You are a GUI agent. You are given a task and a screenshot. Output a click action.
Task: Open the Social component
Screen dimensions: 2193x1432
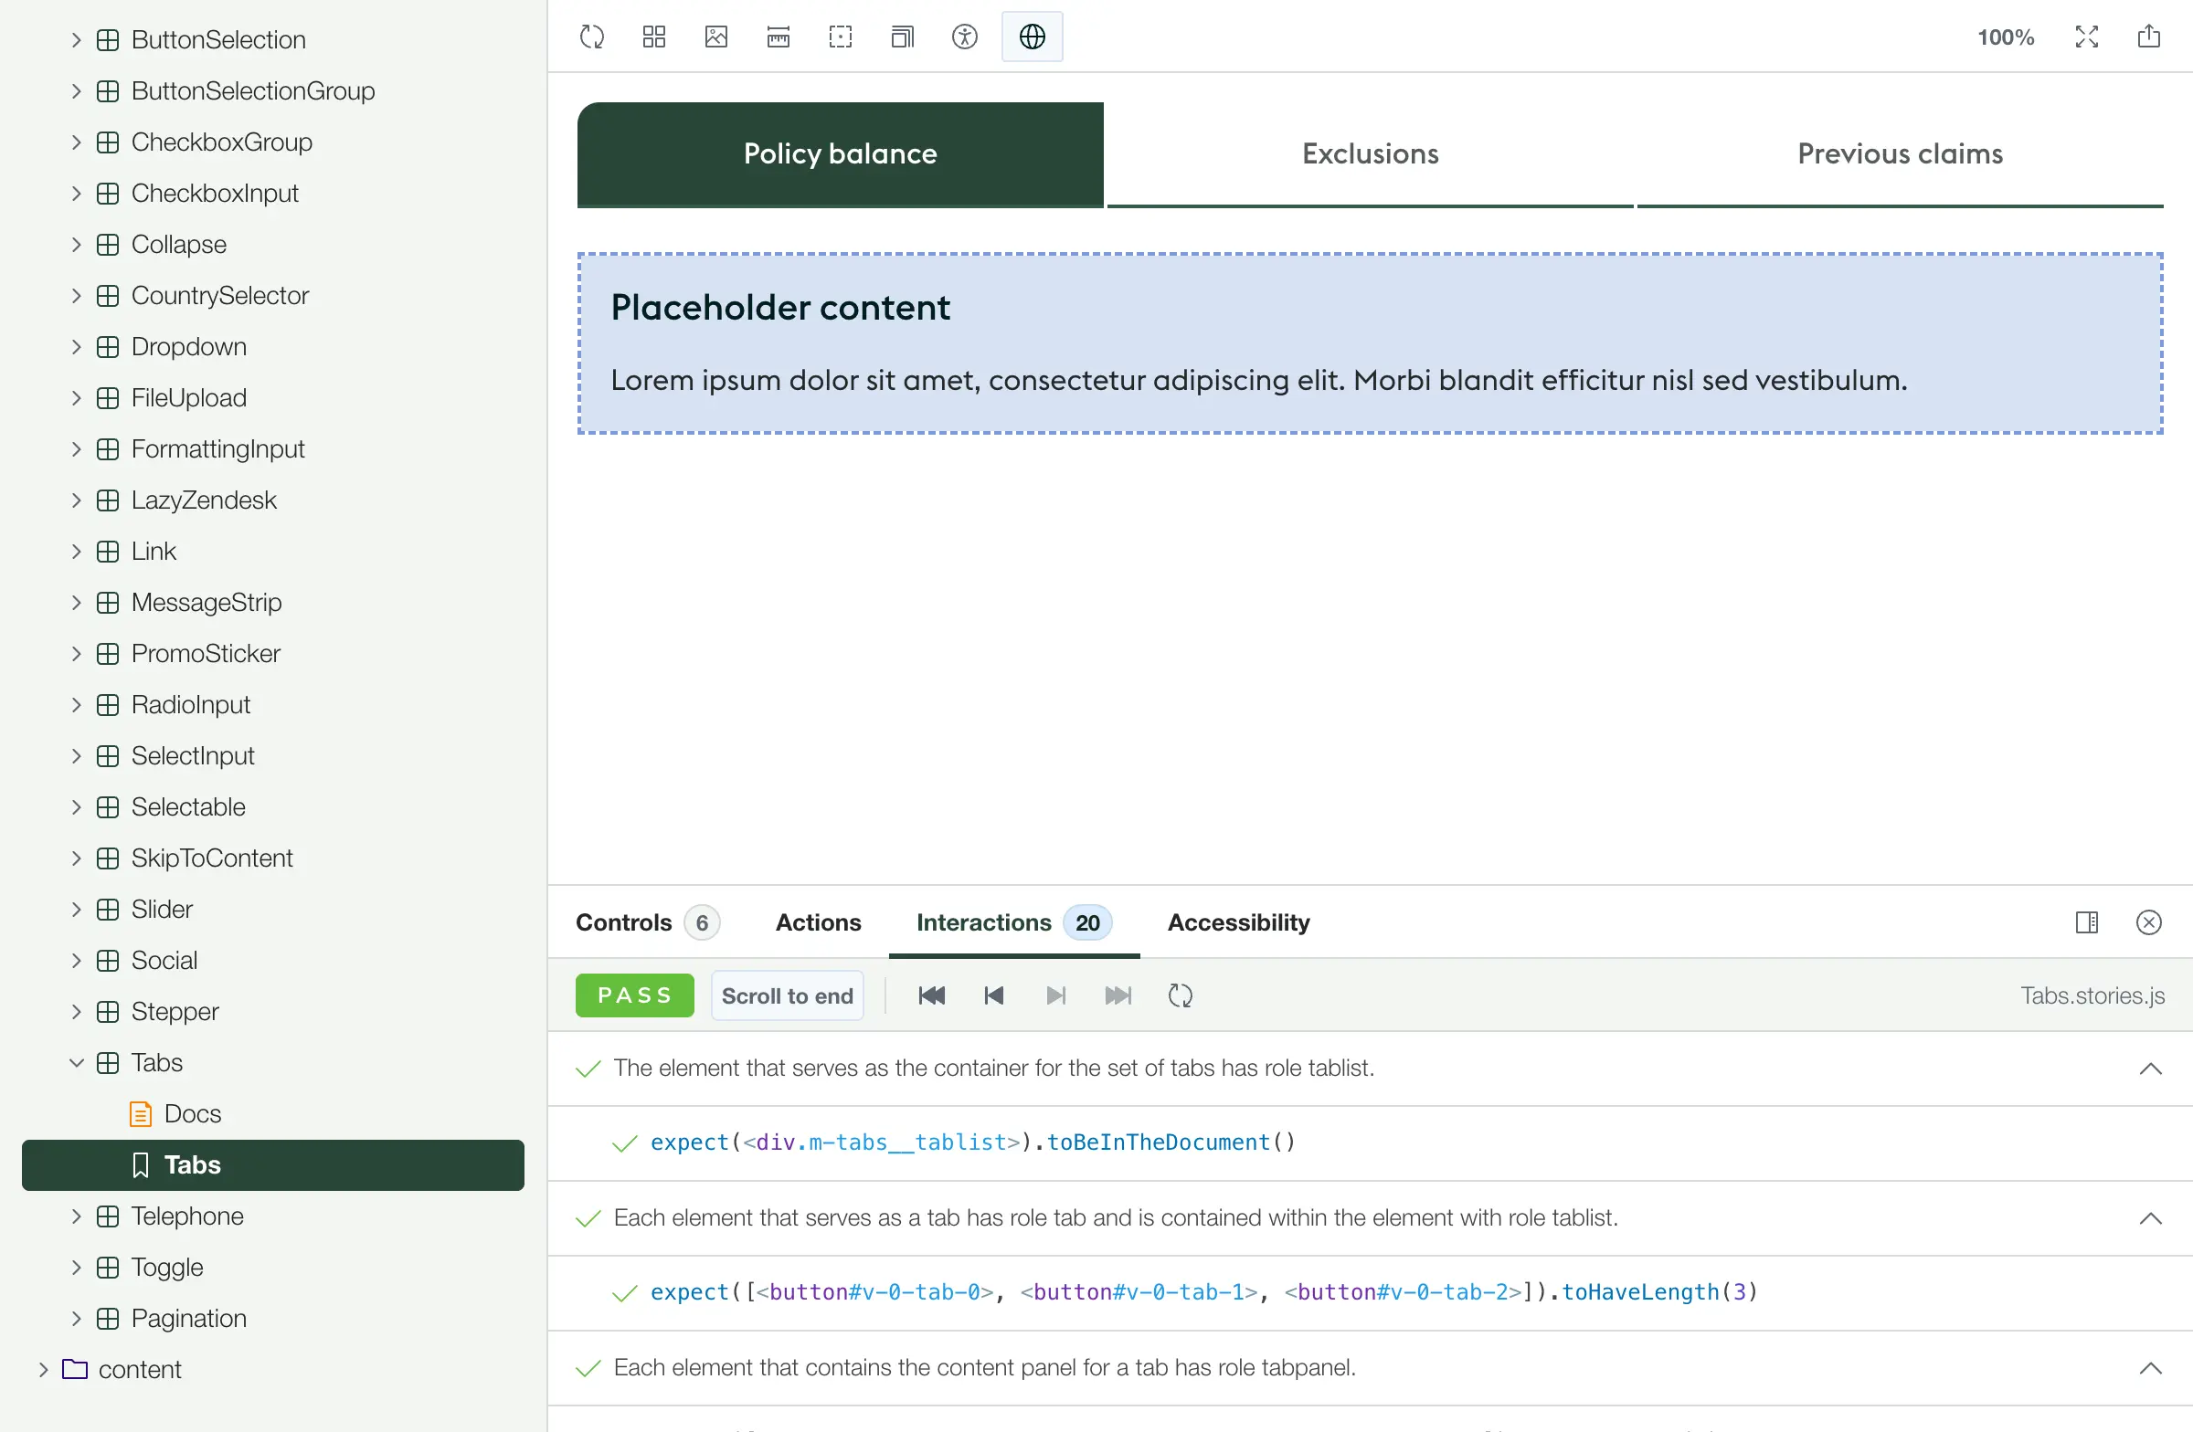[x=164, y=961]
